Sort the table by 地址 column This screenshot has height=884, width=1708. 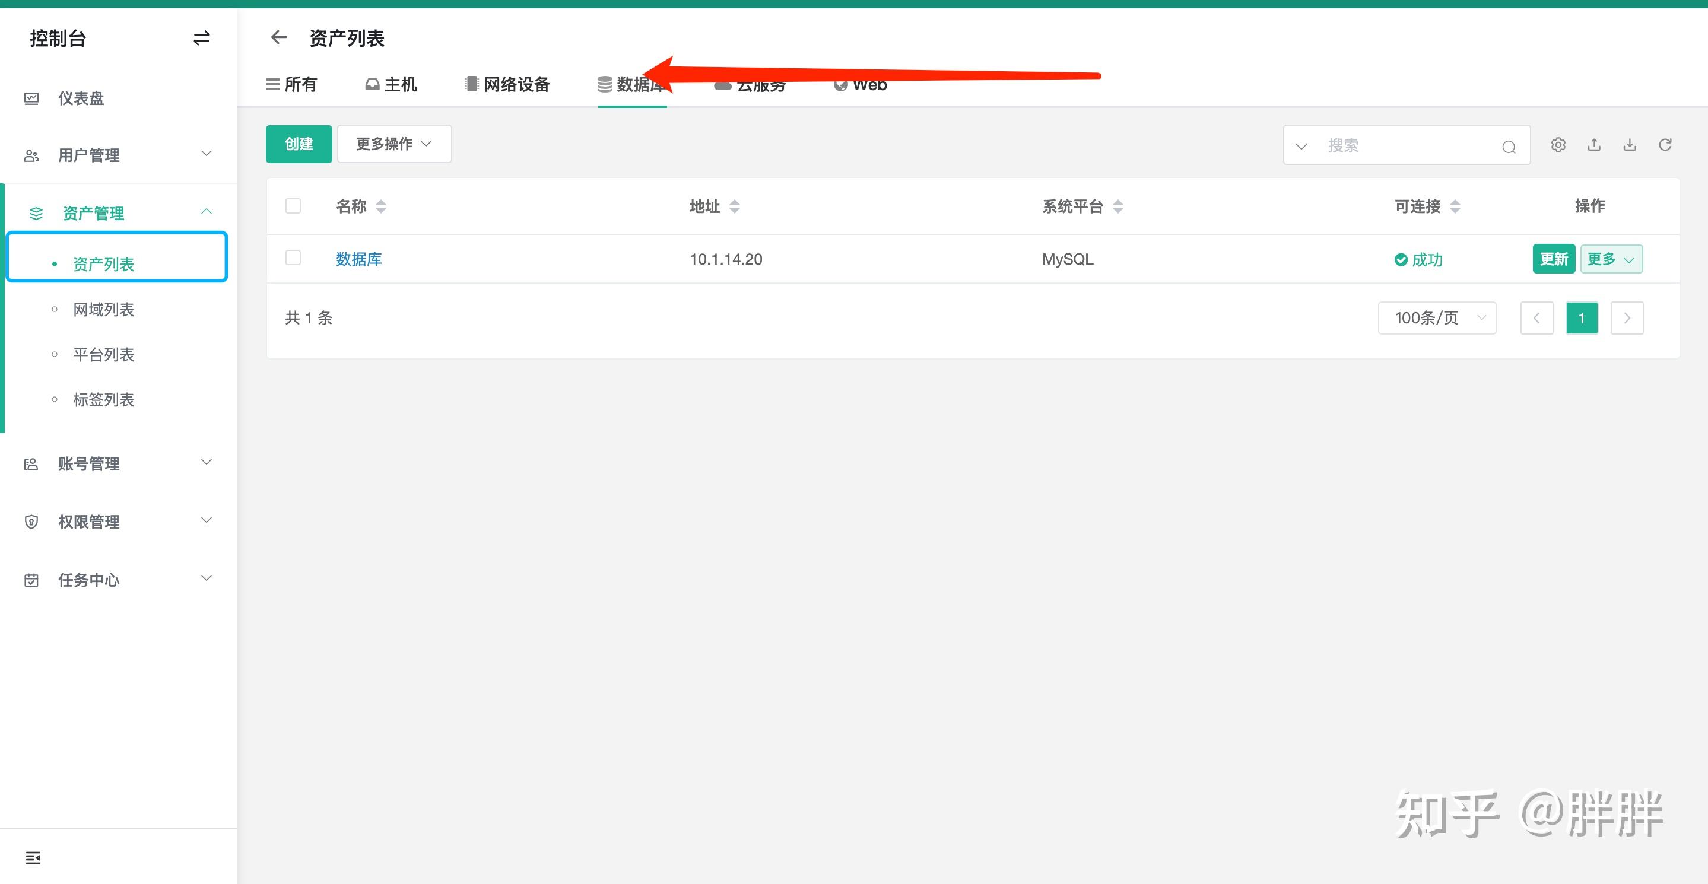pyautogui.click(x=735, y=206)
